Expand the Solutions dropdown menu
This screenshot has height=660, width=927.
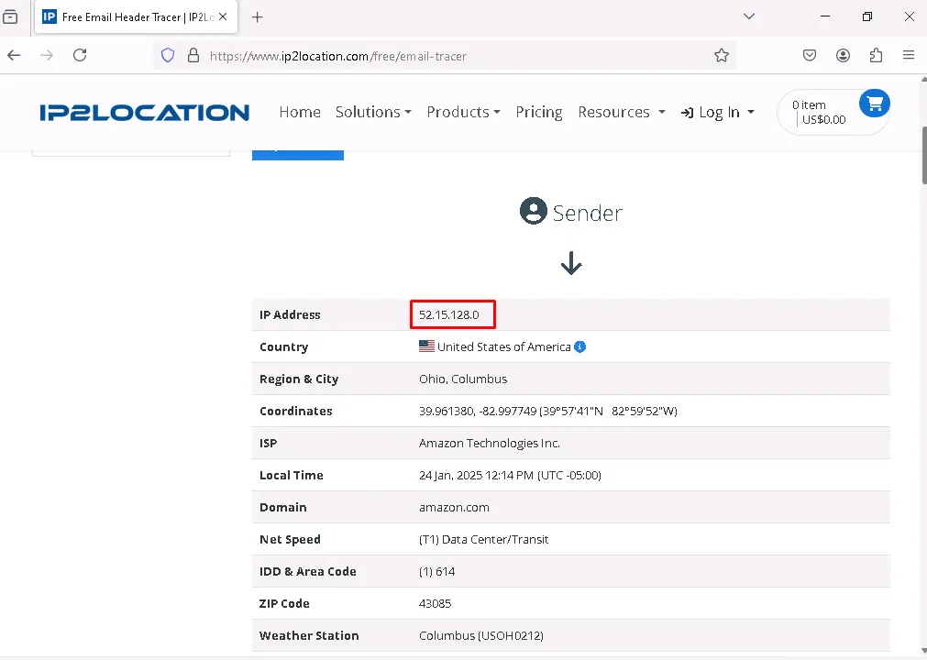coord(373,112)
